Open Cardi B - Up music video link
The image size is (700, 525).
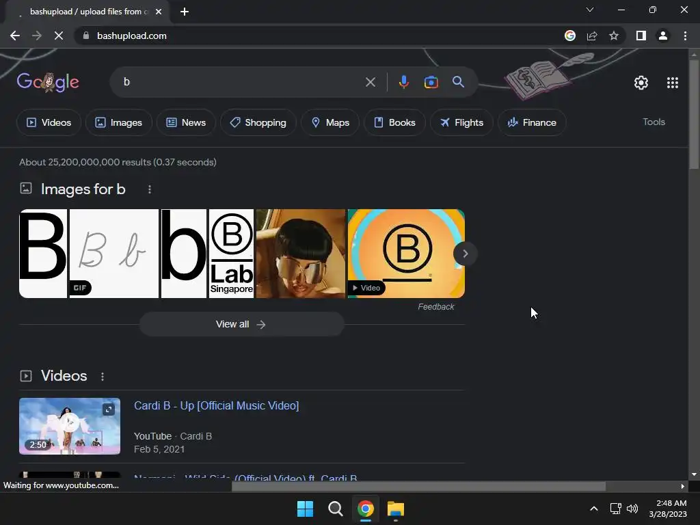(217, 406)
